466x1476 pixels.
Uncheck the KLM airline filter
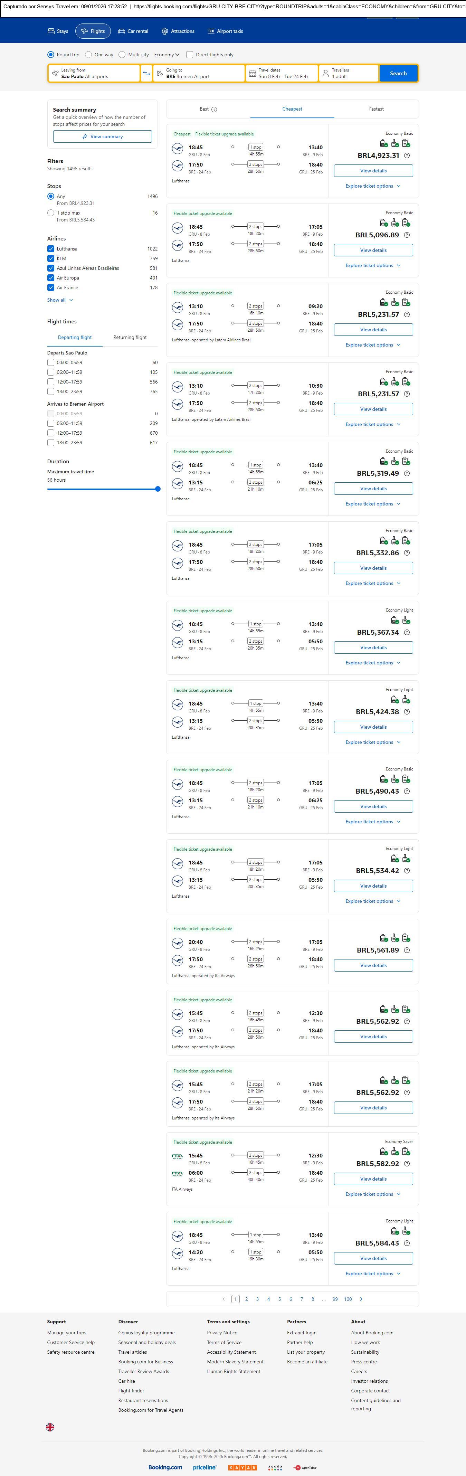click(x=51, y=258)
